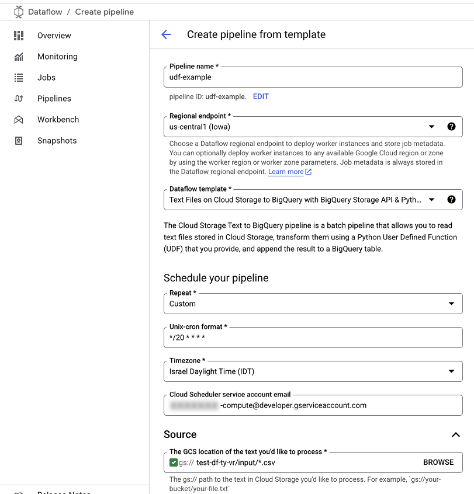Open Jobs in the sidebar menu
Viewport: 474px width, 494px height.
[47, 78]
